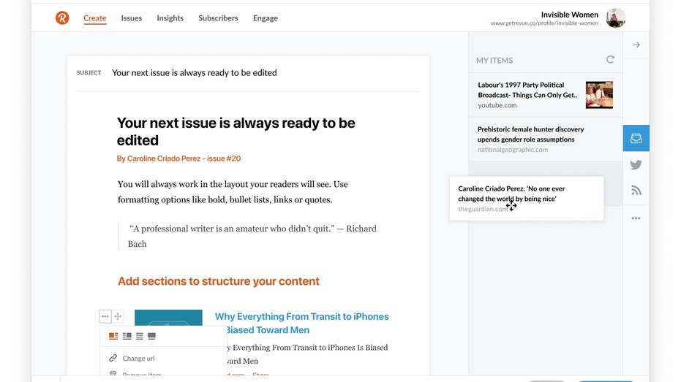Collapse the sidebar with the arrow icon
Viewport: 681px width, 382px height.
coord(636,45)
